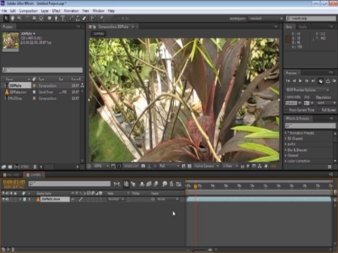338x253 pixels.
Task: Open the Window menu
Action: (x=98, y=11)
